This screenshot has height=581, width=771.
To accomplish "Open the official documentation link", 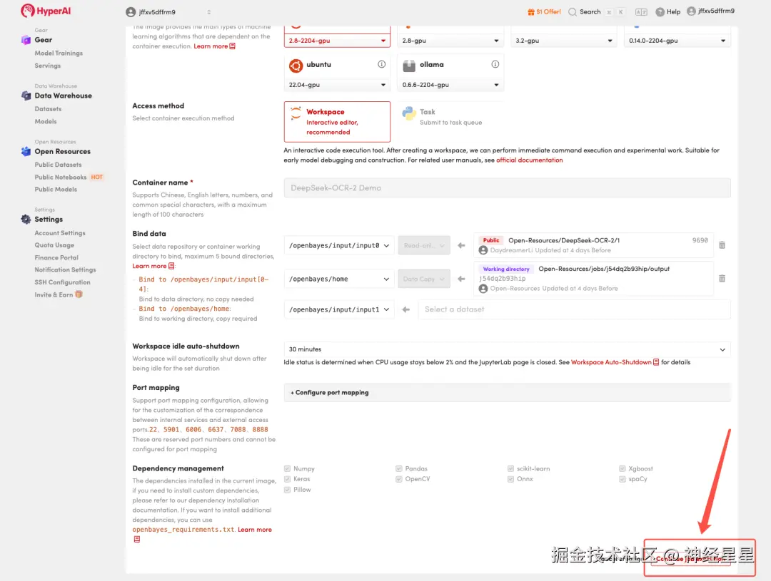I will (530, 160).
